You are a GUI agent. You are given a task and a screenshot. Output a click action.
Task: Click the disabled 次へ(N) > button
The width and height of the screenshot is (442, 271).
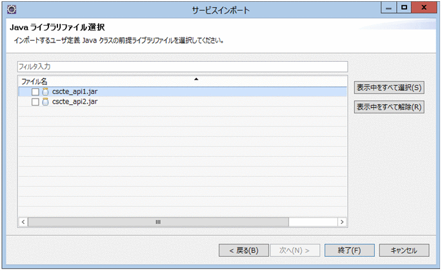[295, 250]
